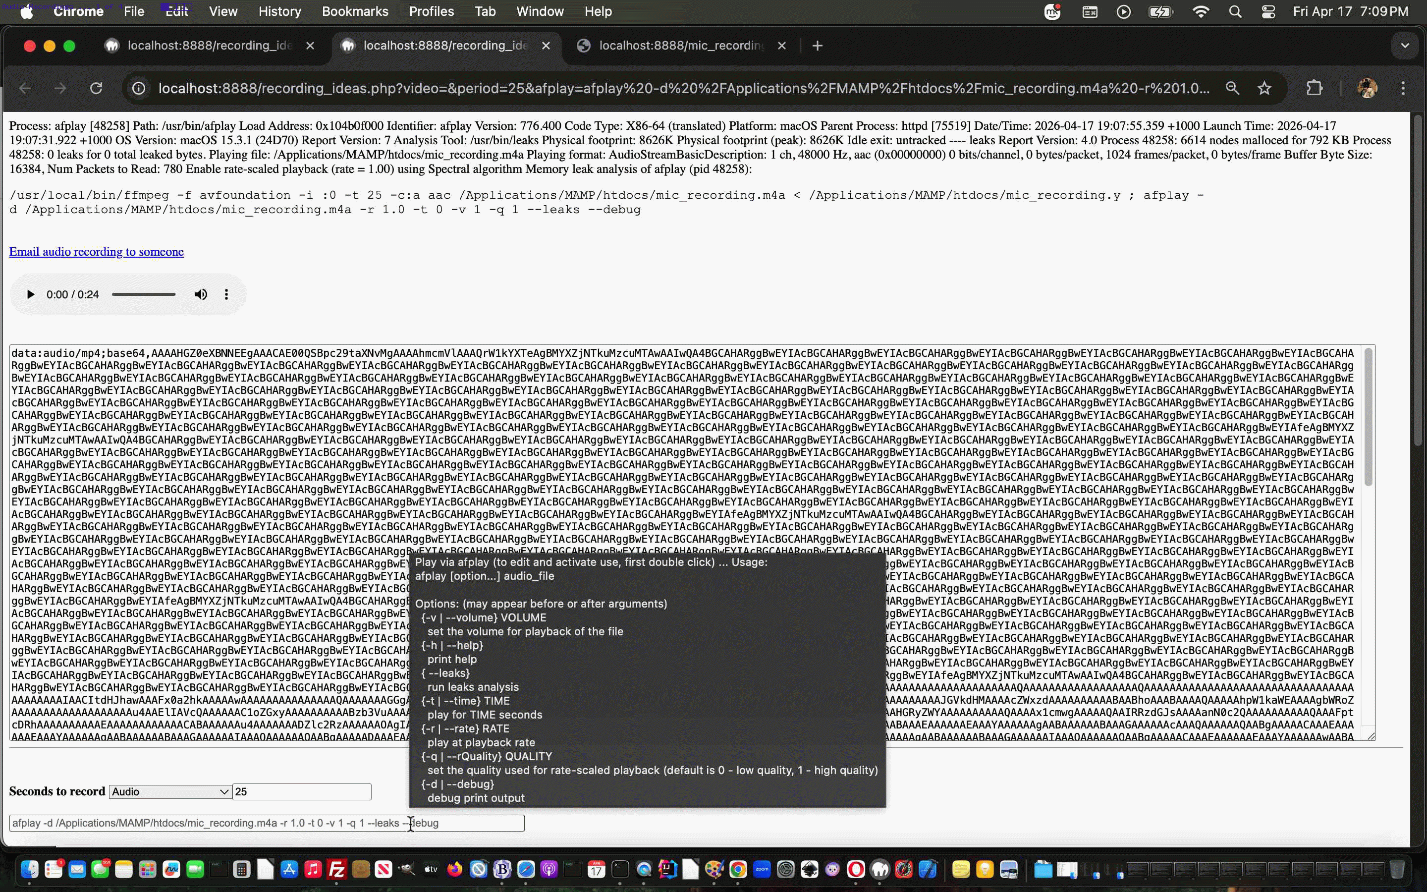Play the audio recording
The width and height of the screenshot is (1427, 892).
30,294
